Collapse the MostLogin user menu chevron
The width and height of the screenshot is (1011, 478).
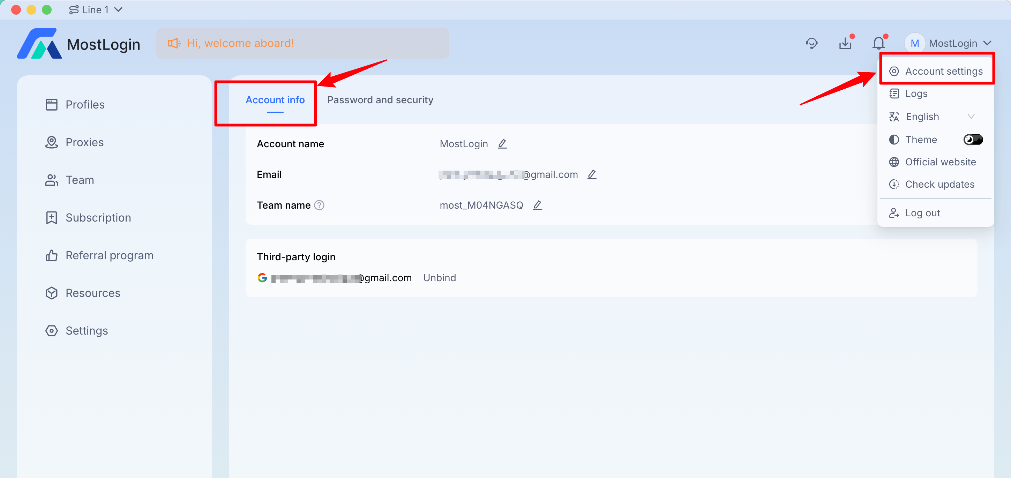(x=987, y=43)
